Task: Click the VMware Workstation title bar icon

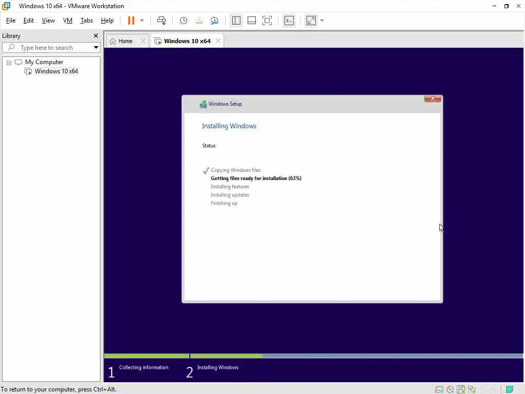Action: tap(6, 6)
